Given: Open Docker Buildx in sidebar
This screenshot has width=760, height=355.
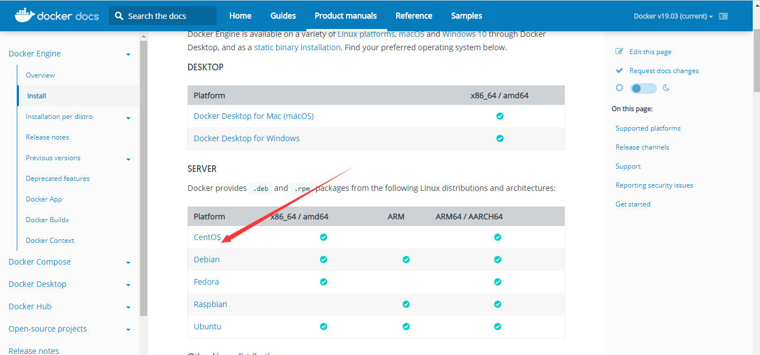Looking at the screenshot, I should 47,220.
